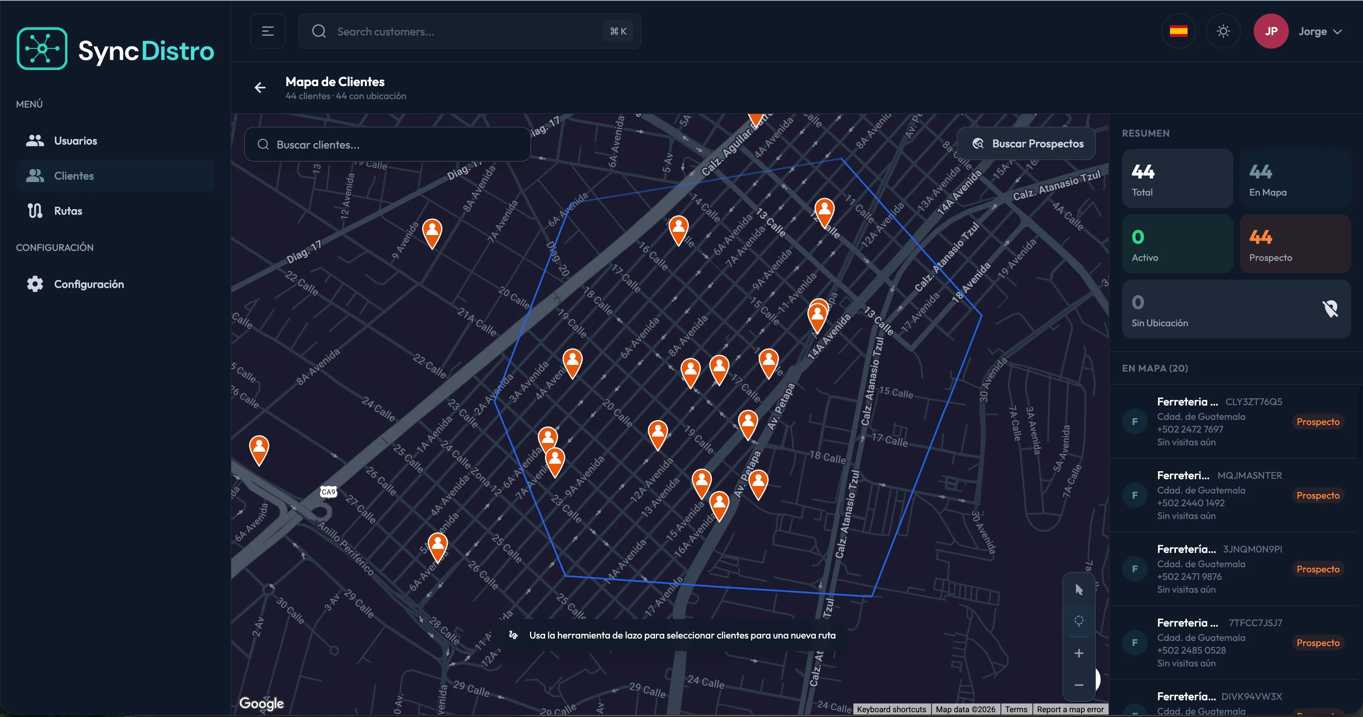
Task: Click the Buscar Prospectos button
Action: click(1026, 143)
